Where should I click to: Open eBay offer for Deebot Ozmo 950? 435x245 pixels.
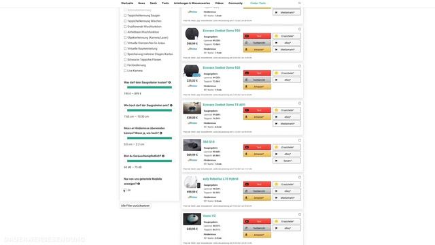[x=287, y=43]
